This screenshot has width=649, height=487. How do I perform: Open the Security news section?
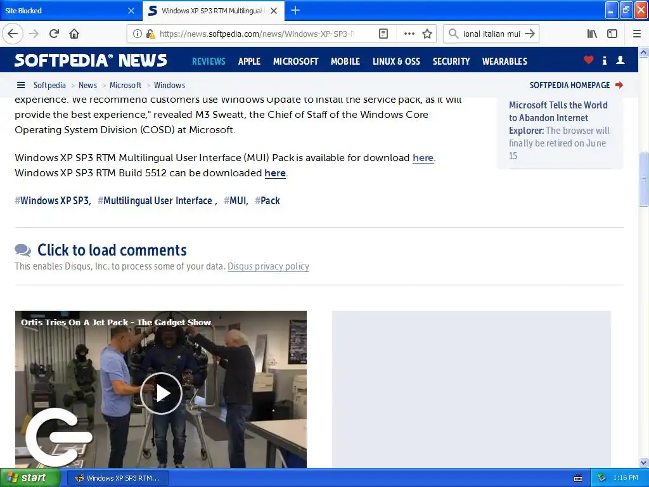tap(451, 62)
